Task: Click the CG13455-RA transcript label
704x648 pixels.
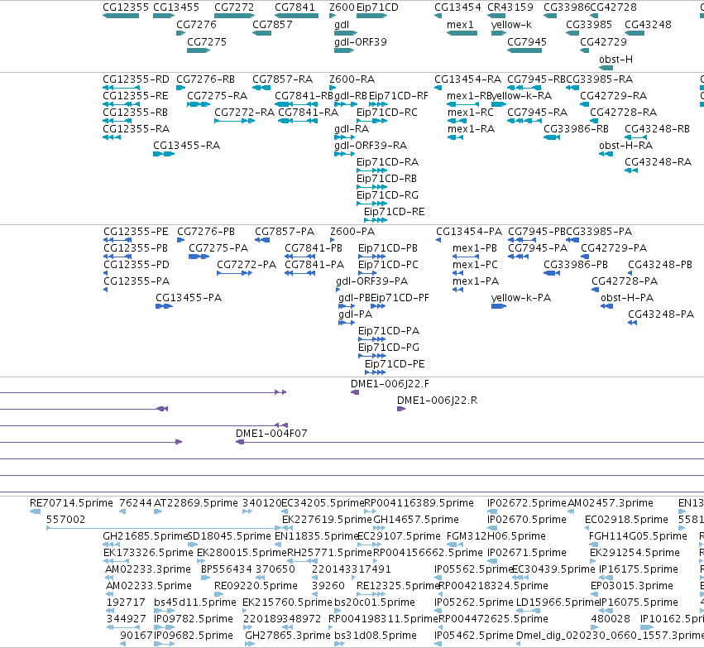Action: click(186, 146)
